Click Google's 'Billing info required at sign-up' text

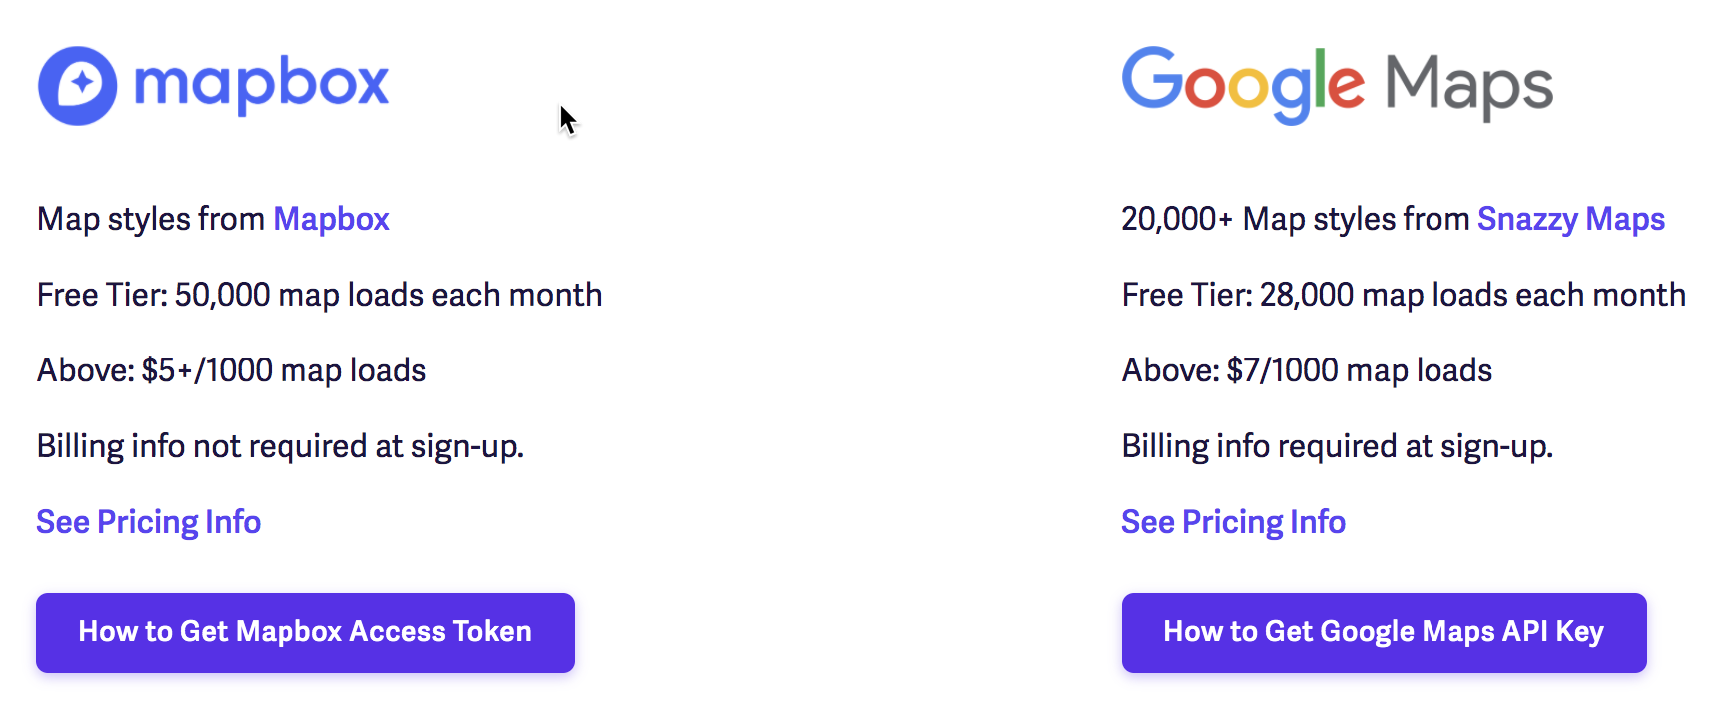(1338, 446)
